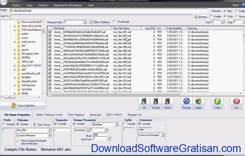Click the Apply rename icon
The image size is (245, 156).
coord(198,101)
